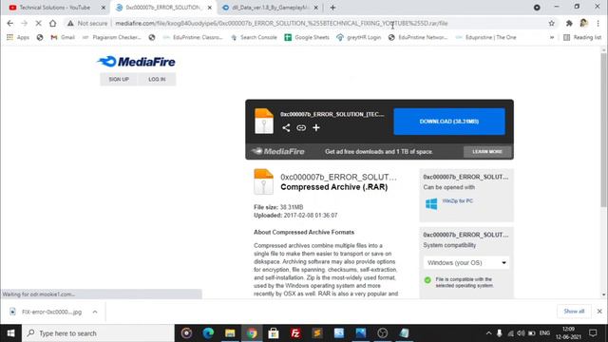Click the SIGN UP button
Viewport: 608px width, 342px height.
[x=119, y=79]
